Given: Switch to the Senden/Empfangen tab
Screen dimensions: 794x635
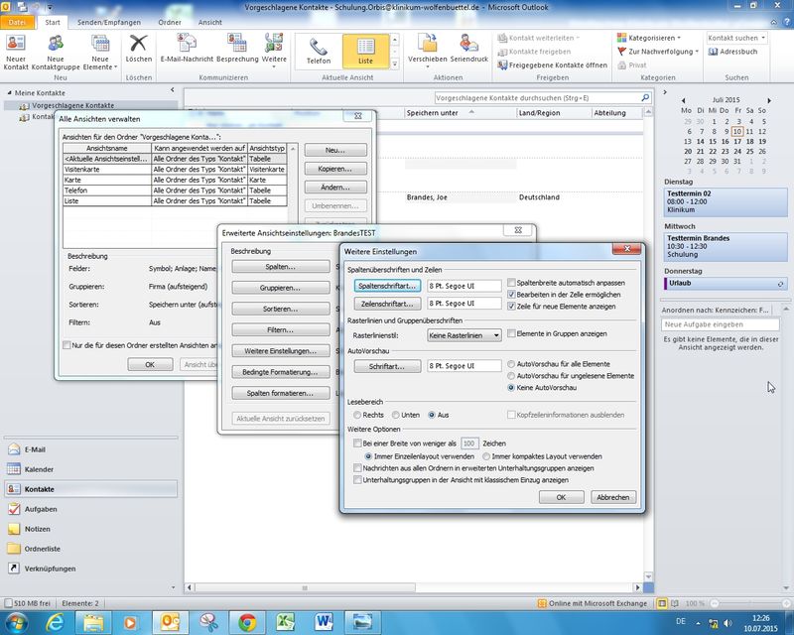Looking at the screenshot, I should click(x=107, y=21).
